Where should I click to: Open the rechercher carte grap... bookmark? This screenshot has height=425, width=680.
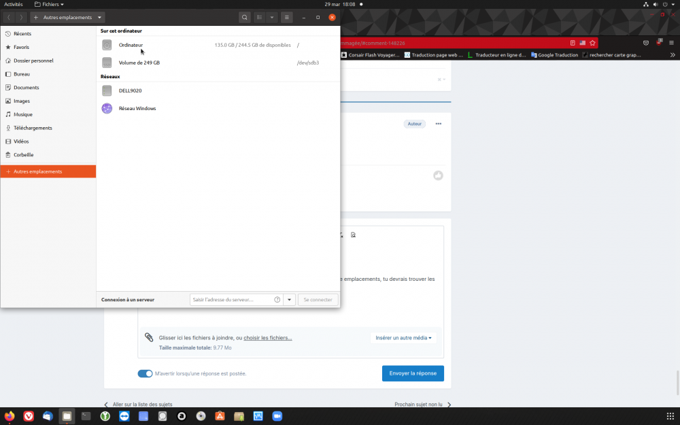pyautogui.click(x=611, y=55)
